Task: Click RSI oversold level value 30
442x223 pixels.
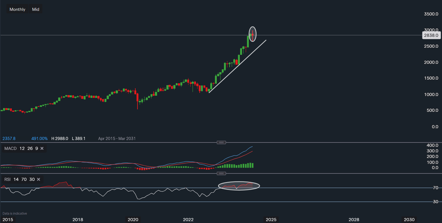Action: (31, 179)
